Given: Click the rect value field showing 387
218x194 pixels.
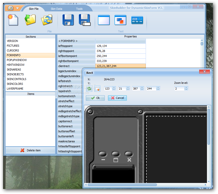Looking at the screenshot, I should point(136,89).
